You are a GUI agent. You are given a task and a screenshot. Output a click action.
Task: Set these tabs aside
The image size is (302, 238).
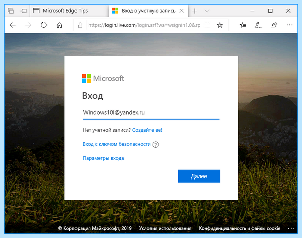[x=23, y=11]
